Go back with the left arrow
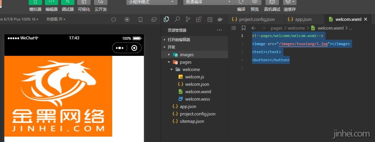375x142 pixels. click(x=254, y=28)
